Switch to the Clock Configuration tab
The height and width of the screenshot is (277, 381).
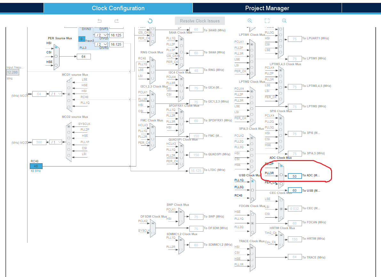click(x=118, y=8)
